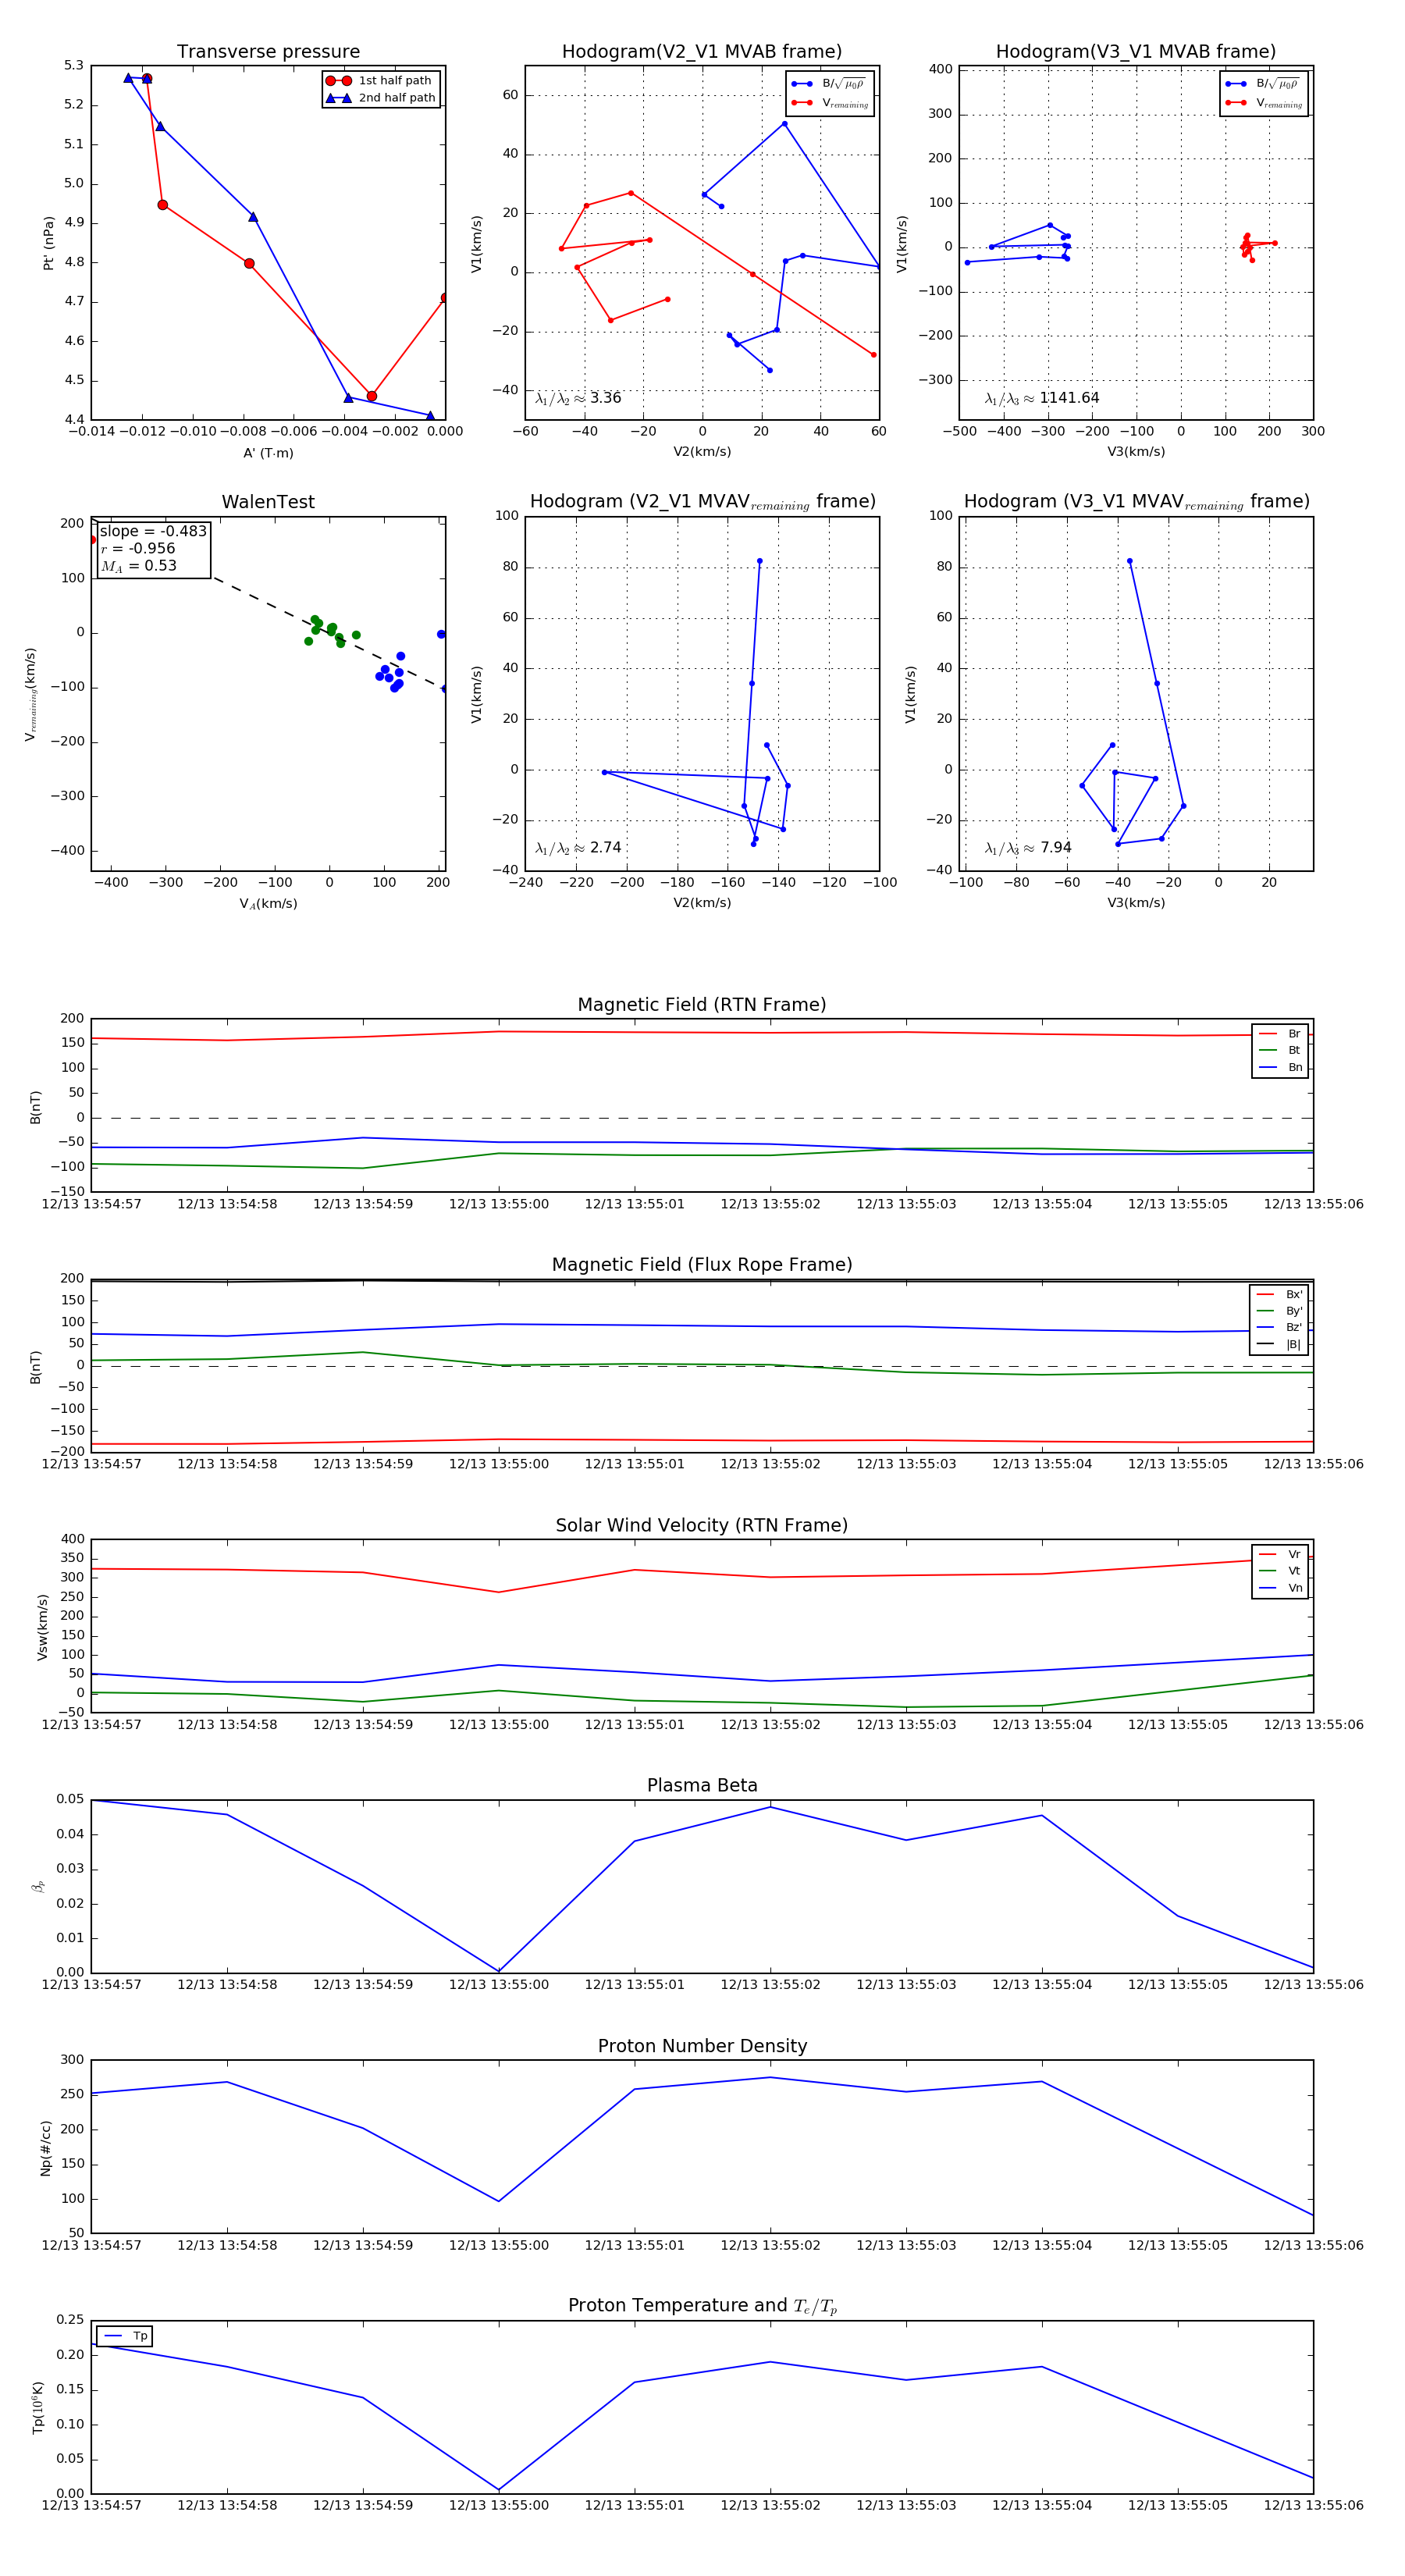Click the "Np(#/cc)" y-axis label

click(x=46, y=2148)
